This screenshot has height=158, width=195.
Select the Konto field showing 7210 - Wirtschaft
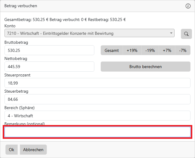87,33
